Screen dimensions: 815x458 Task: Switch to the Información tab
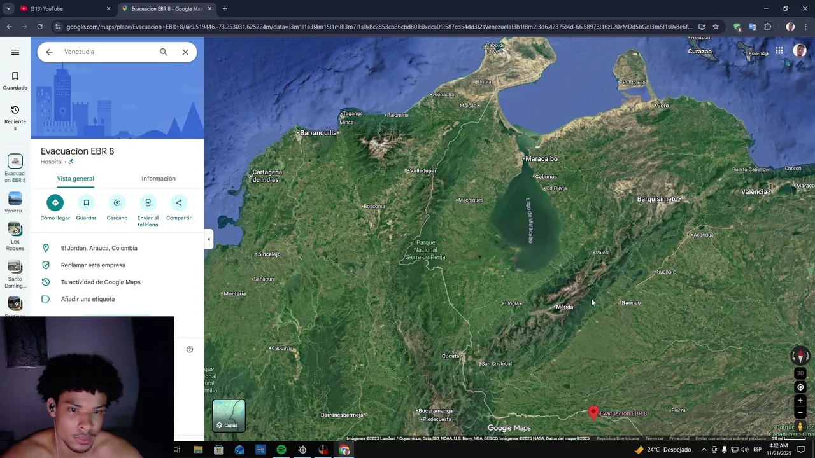click(159, 179)
